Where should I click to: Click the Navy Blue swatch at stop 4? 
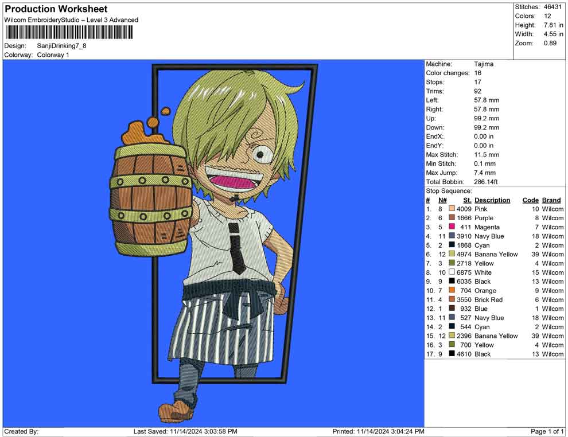click(452, 236)
